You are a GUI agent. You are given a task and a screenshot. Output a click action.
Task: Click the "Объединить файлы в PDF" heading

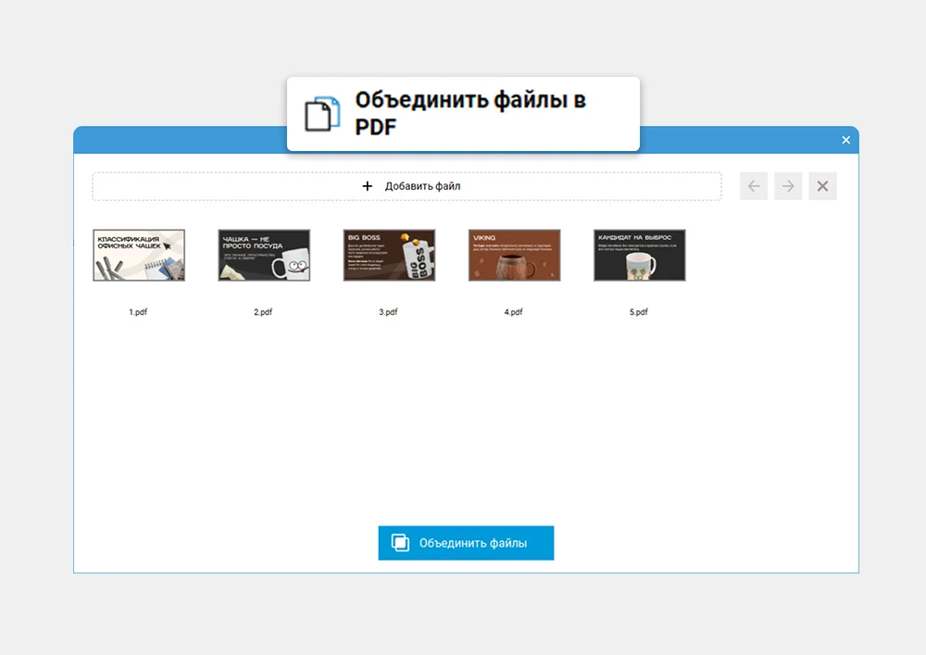470,113
